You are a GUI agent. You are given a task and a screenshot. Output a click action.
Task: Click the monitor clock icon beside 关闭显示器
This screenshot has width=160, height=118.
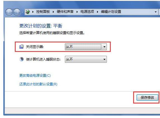22,47
